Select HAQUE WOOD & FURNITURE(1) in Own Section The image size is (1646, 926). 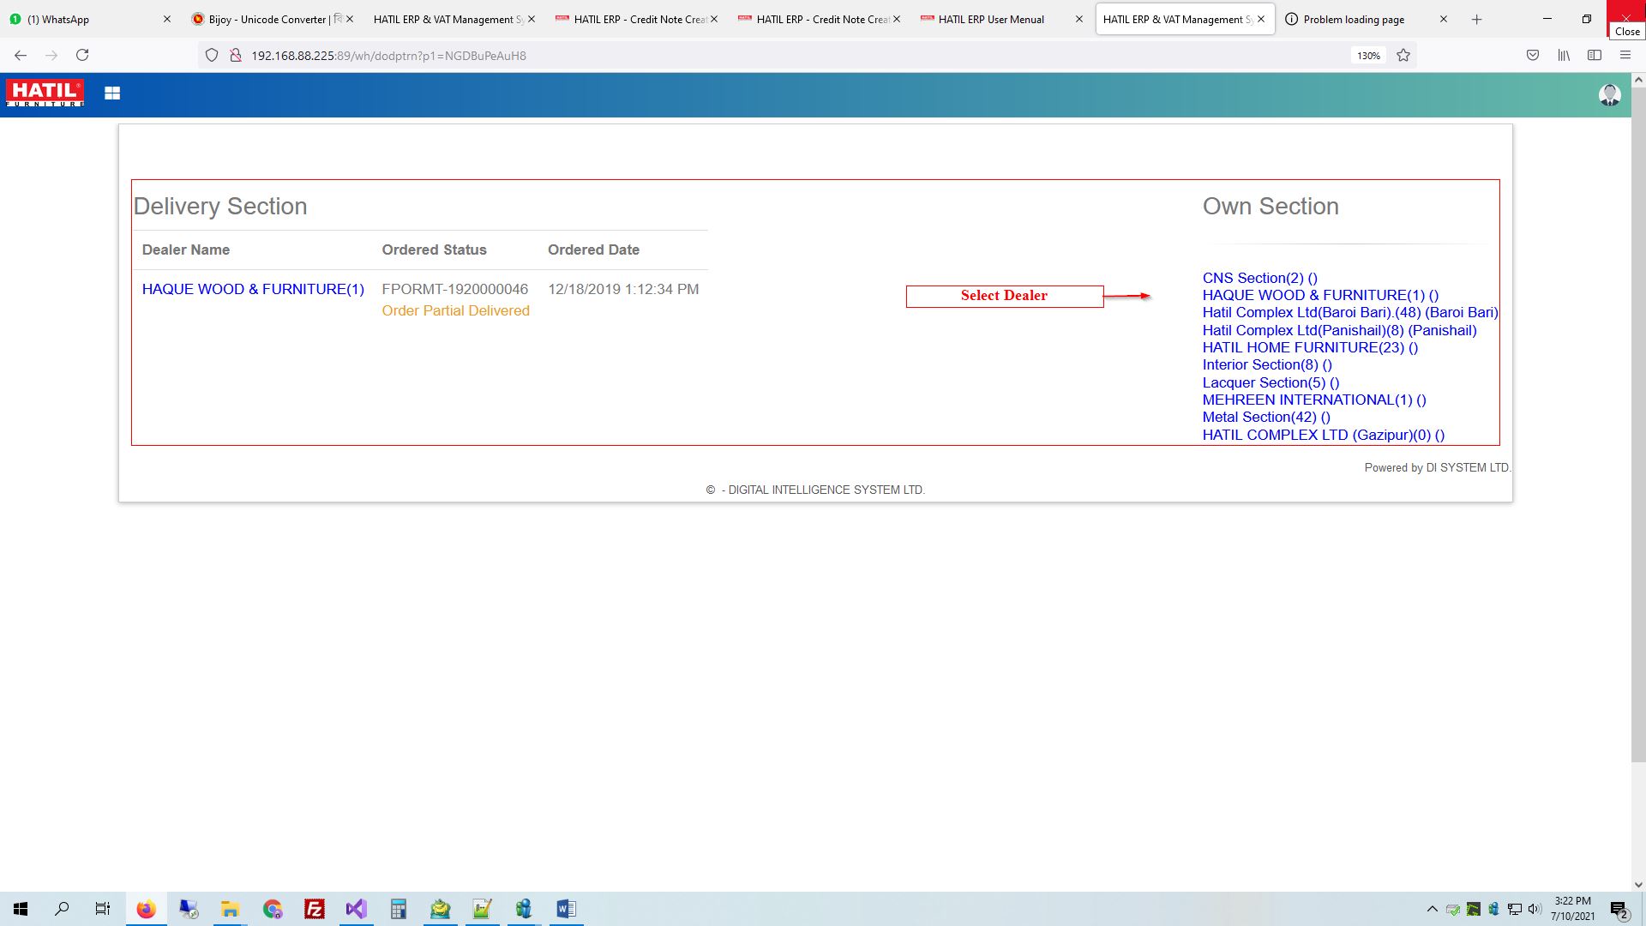tap(1320, 295)
